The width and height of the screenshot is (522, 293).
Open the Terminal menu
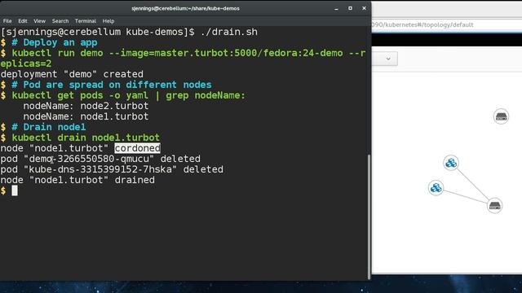pyautogui.click(x=86, y=21)
